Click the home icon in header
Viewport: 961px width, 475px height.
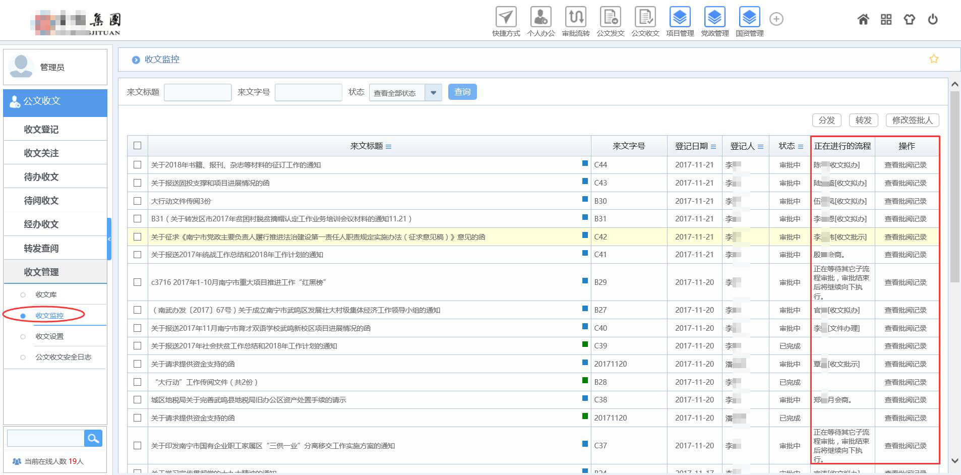pyautogui.click(x=863, y=20)
